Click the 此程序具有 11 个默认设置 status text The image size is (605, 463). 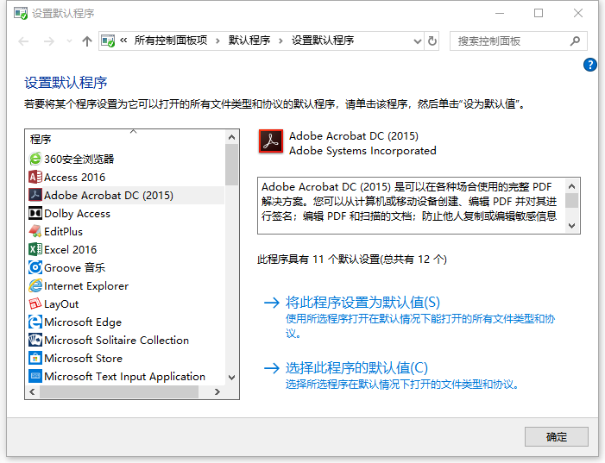click(x=352, y=259)
